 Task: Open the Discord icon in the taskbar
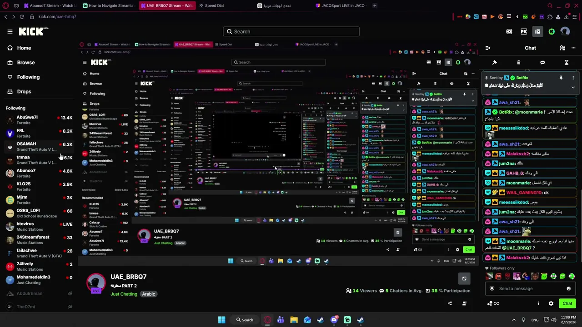coord(334,320)
